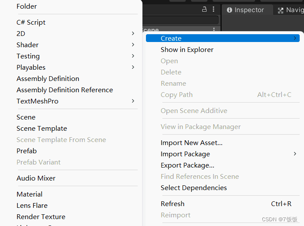This screenshot has height=226, width=304.
Task: Expand the Testing submenu arrow
Action: tap(133, 56)
